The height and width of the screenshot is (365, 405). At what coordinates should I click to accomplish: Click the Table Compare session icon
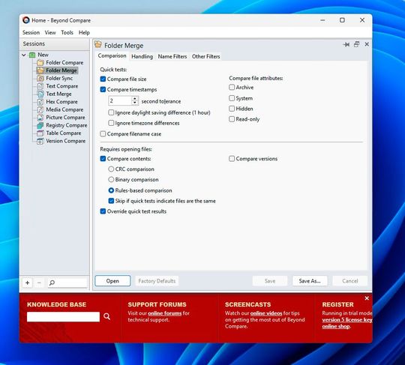tap(40, 133)
